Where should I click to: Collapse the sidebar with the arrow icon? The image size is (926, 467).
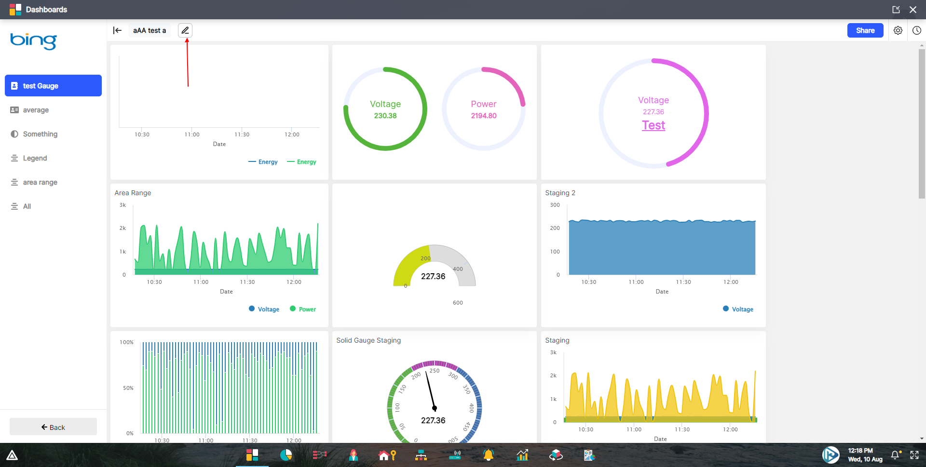pyautogui.click(x=117, y=30)
